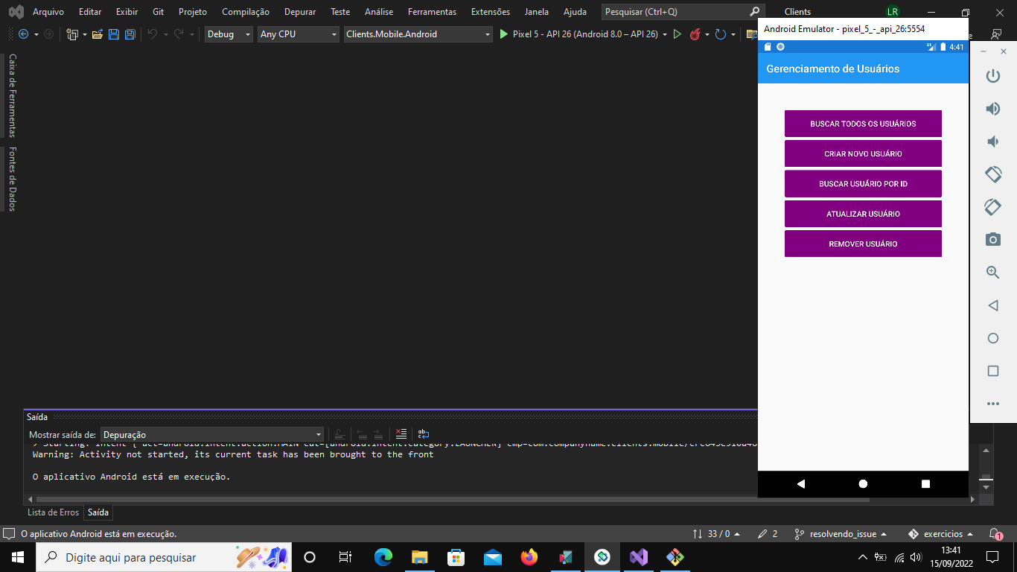This screenshot has height=572, width=1017.
Task: Start debugging with the green play arrow
Action: click(x=504, y=34)
